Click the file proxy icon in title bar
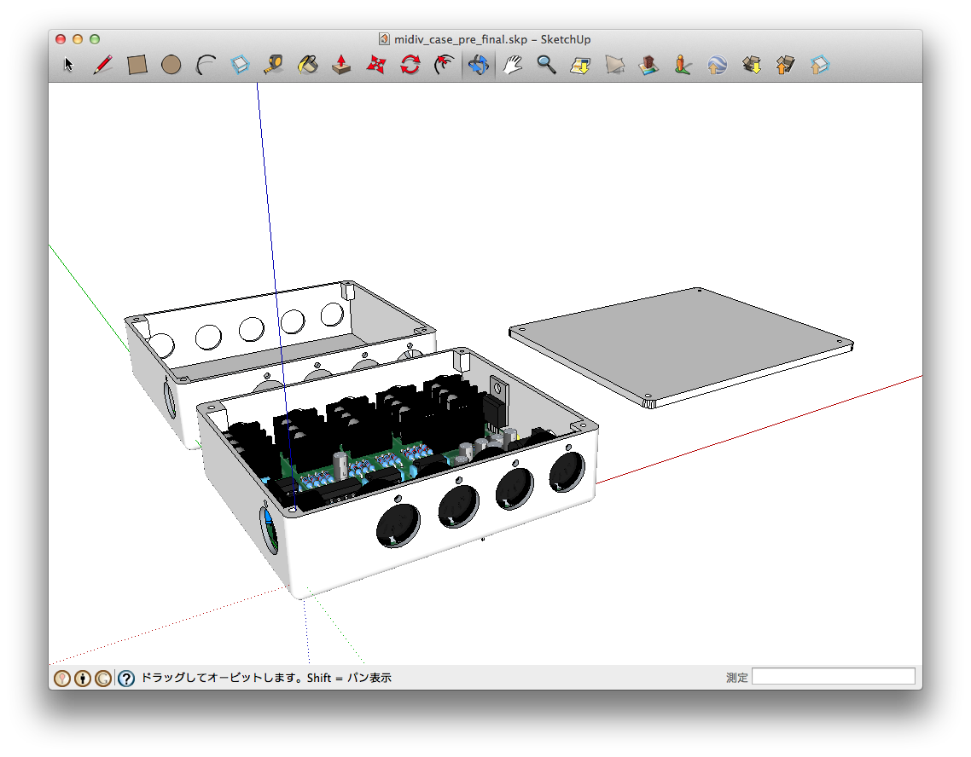Image resolution: width=971 pixels, height=757 pixels. coord(385,39)
